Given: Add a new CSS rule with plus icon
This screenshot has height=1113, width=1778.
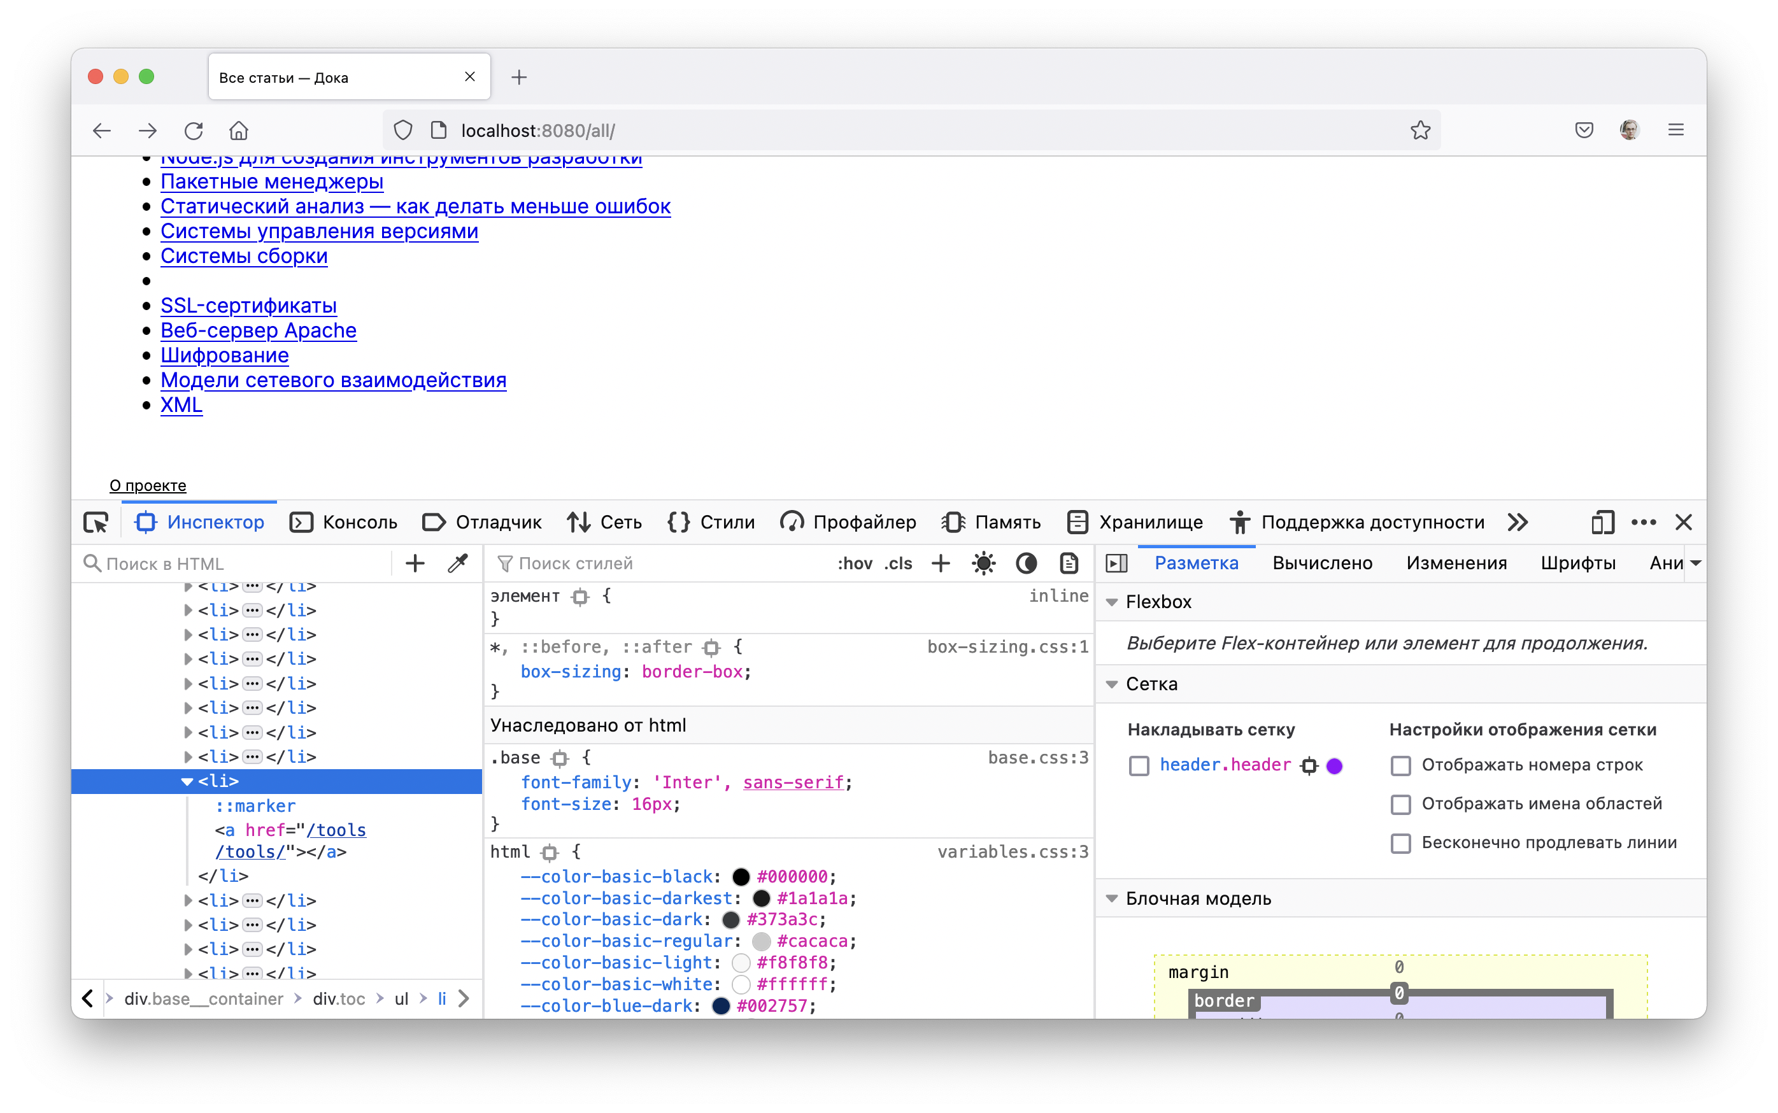Looking at the screenshot, I should click(940, 563).
